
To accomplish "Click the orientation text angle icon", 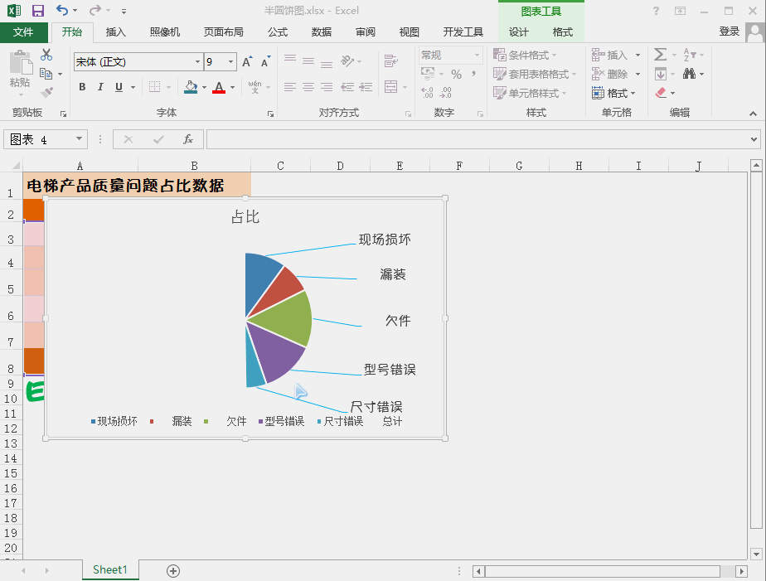I will pos(347,61).
